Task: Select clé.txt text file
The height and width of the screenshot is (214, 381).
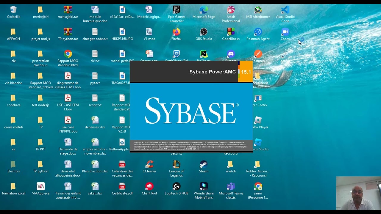Action: (x=95, y=56)
